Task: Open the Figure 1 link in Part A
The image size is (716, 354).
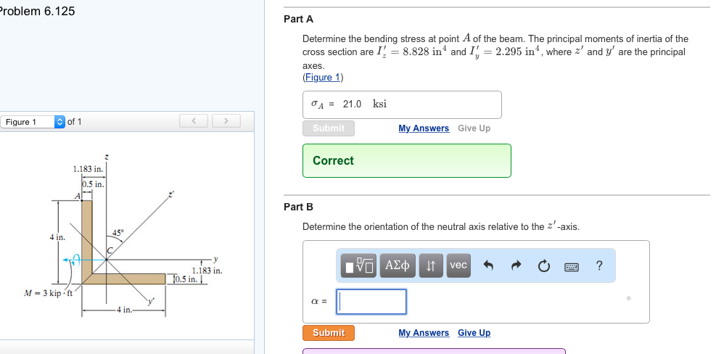Action: (x=323, y=77)
